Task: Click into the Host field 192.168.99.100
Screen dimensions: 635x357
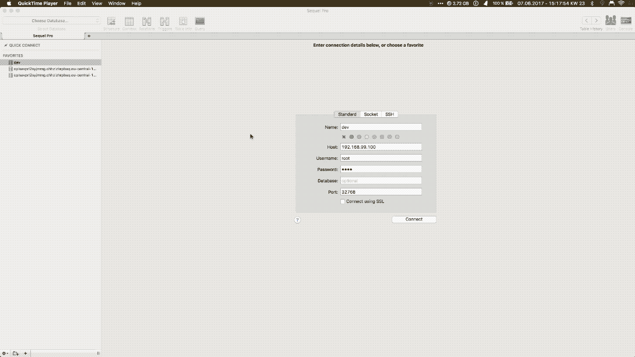Action: (381, 147)
